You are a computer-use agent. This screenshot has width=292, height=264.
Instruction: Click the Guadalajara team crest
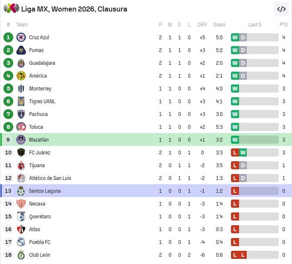pyautogui.click(x=21, y=63)
